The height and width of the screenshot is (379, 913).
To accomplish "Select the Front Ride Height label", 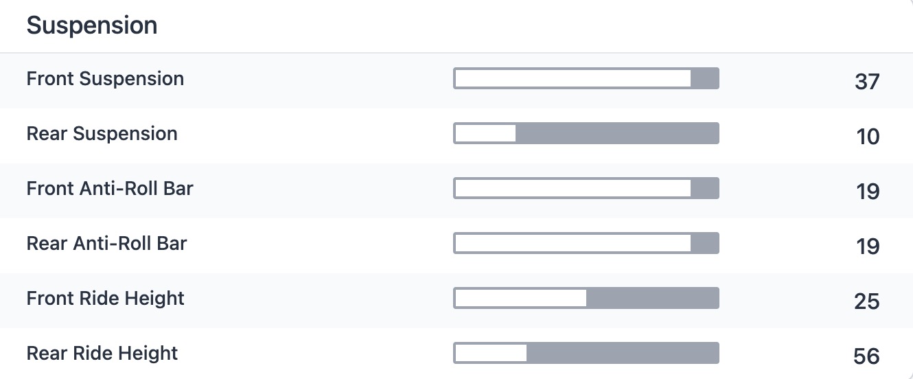I will point(105,299).
